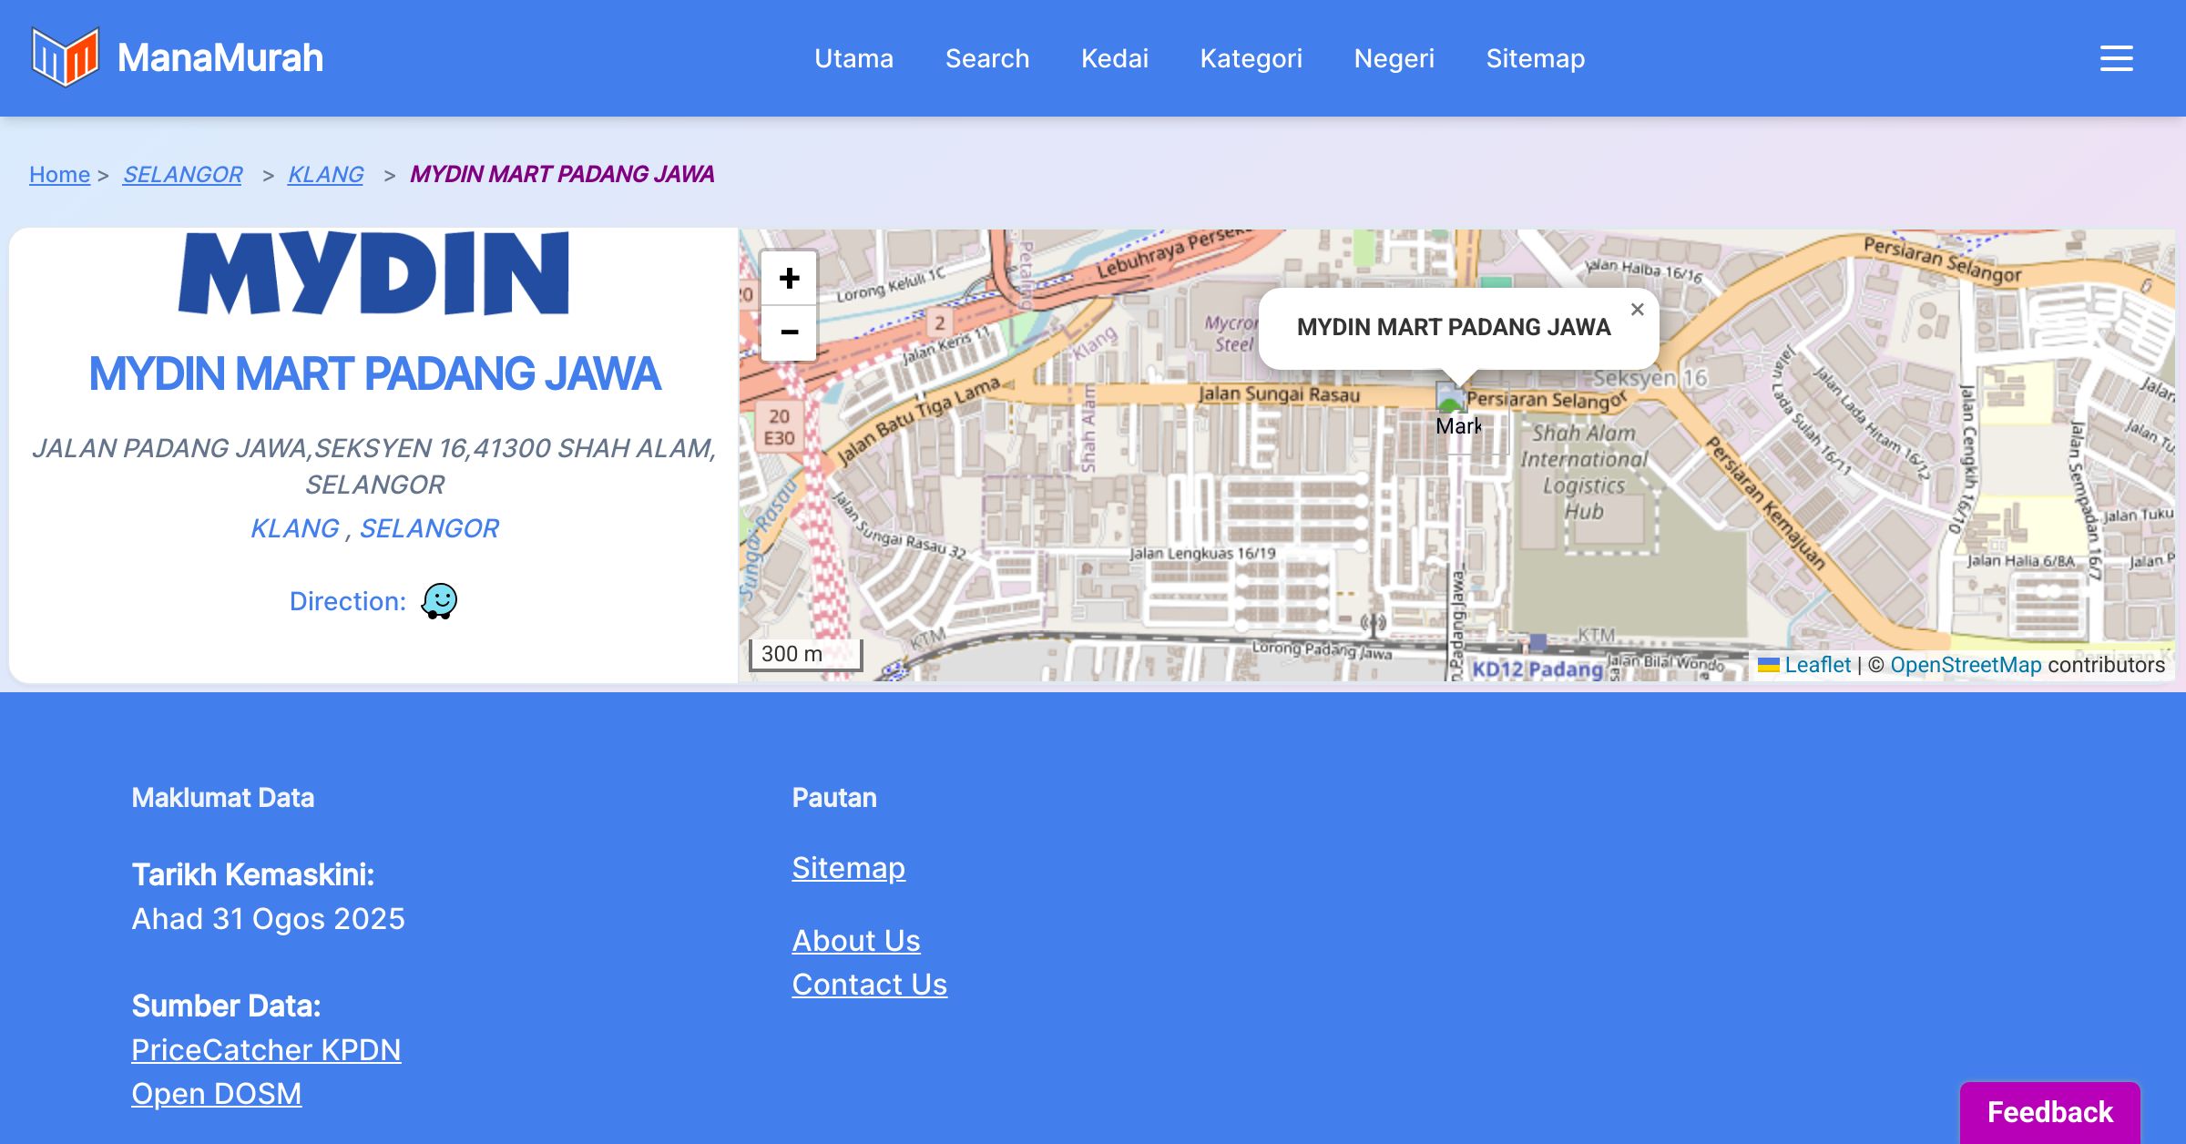The width and height of the screenshot is (2186, 1144).
Task: Click the SELANGOR link under address
Action: click(x=429, y=528)
